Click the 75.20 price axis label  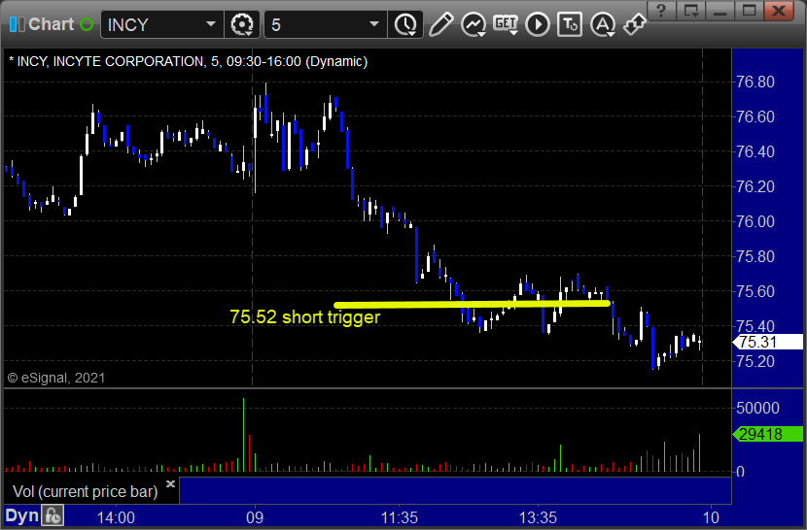(x=755, y=361)
